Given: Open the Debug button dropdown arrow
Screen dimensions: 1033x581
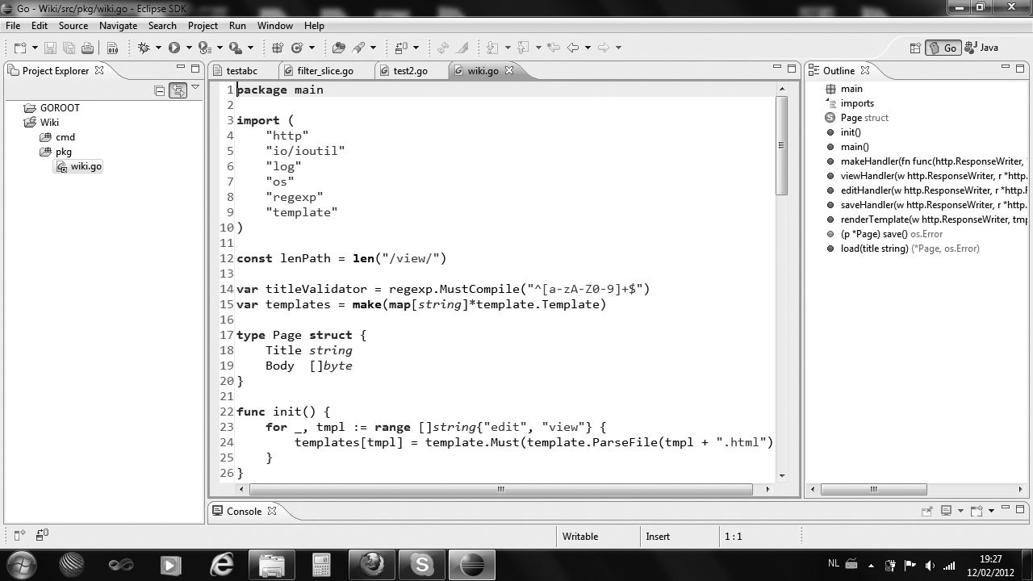Looking at the screenshot, I should [x=158, y=48].
